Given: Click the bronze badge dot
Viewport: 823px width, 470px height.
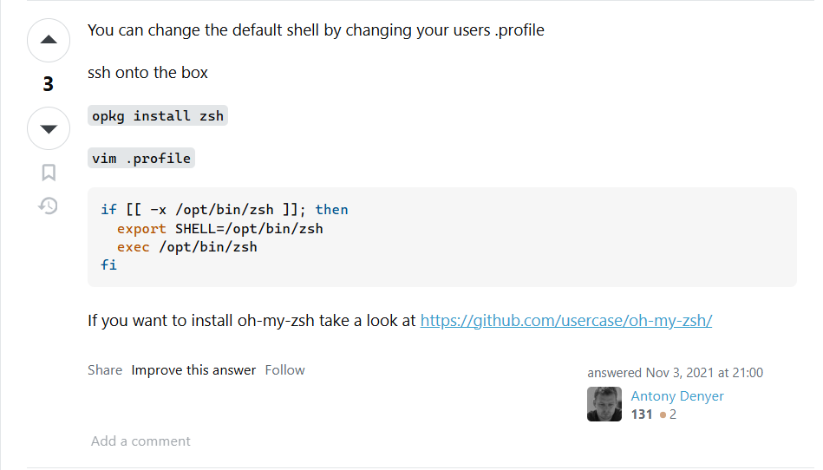Looking at the screenshot, I should point(663,415).
